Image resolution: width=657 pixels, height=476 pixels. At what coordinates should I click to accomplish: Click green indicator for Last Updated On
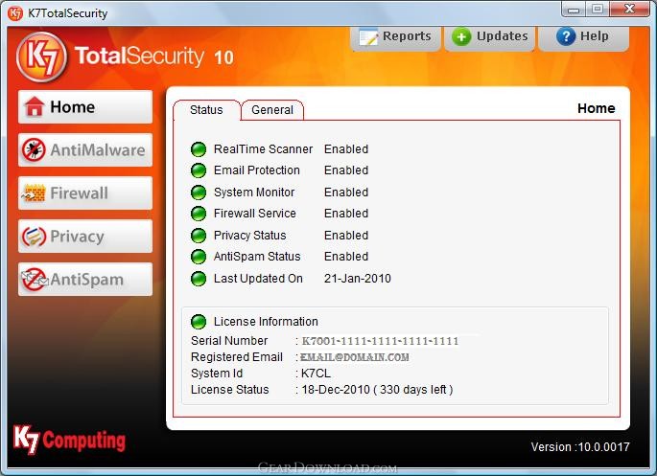(199, 279)
